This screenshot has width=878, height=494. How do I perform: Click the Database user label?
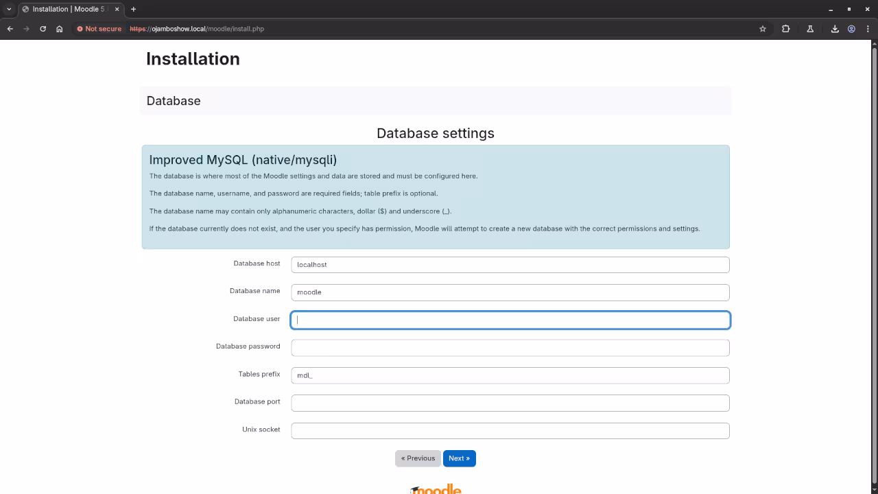pyautogui.click(x=257, y=319)
